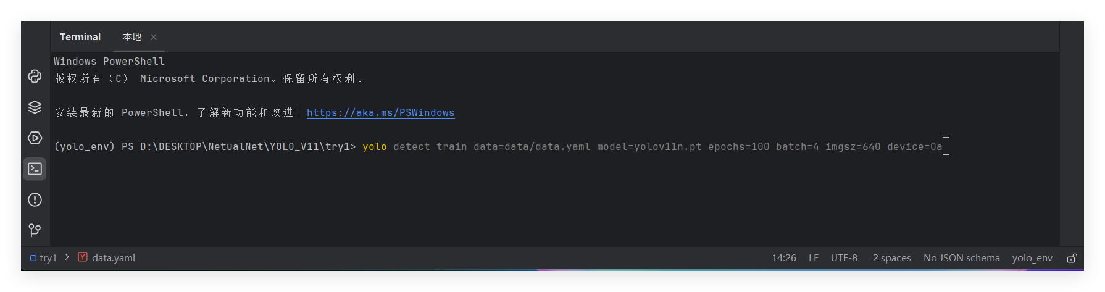Screen dimensions: 1105x292
Task: Click data.yaml in the breadcrumb
Action: pyautogui.click(x=113, y=258)
